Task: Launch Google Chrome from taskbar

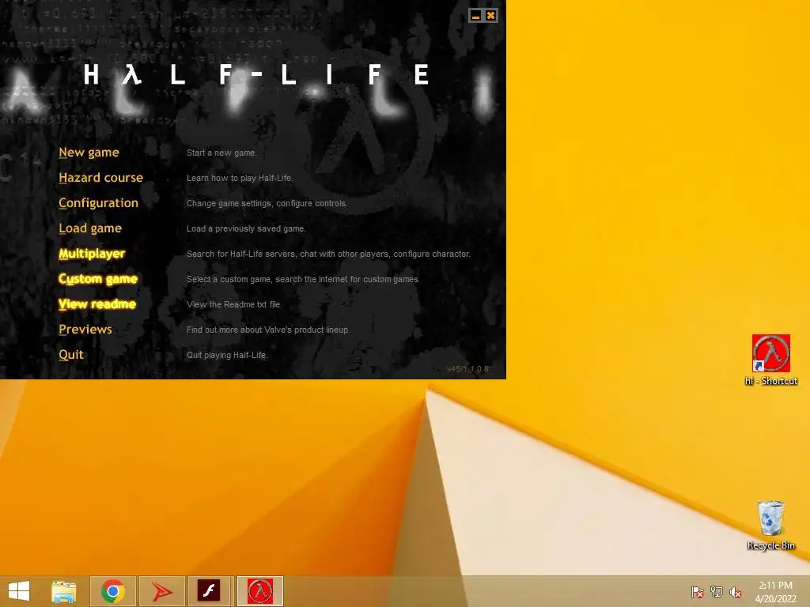Action: click(x=113, y=591)
